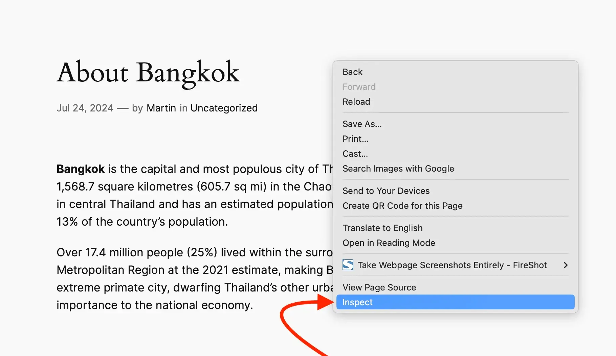
Task: Expand the FireShot submenu arrow
Action: [566, 265]
